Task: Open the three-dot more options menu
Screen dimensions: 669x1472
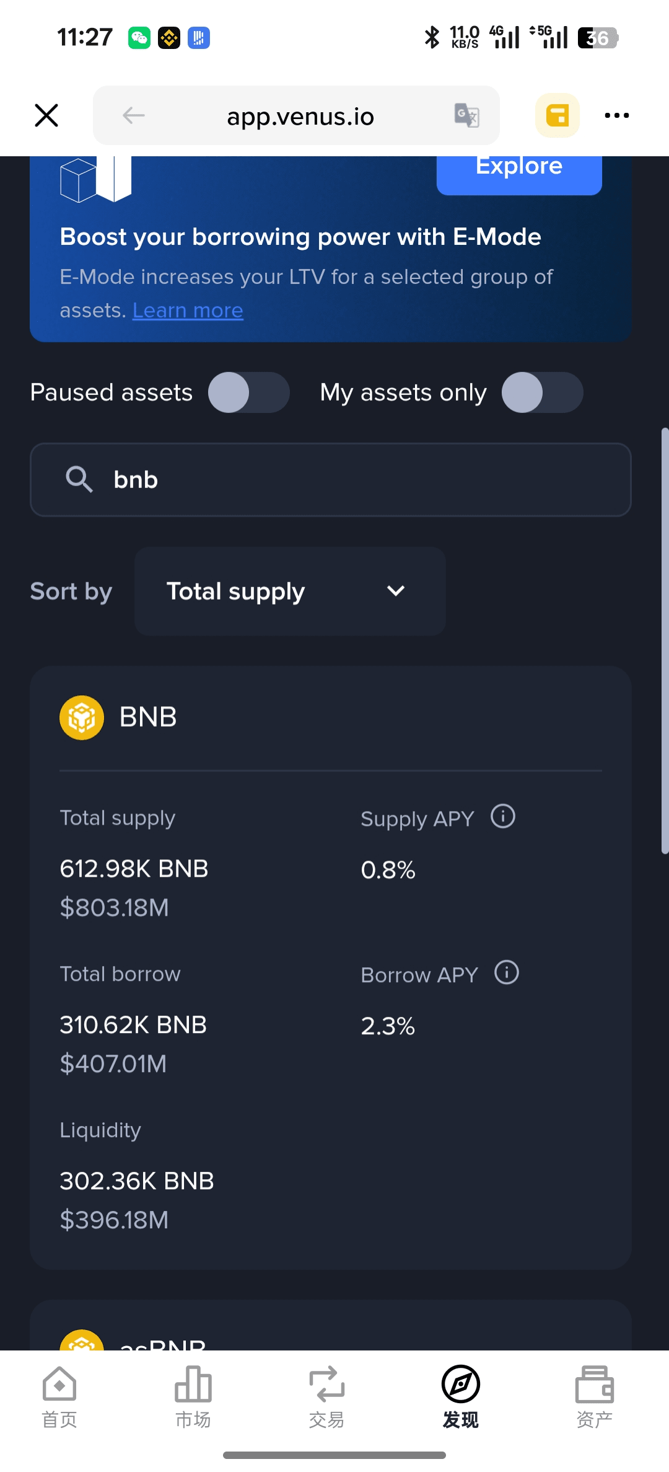Action: coord(616,115)
